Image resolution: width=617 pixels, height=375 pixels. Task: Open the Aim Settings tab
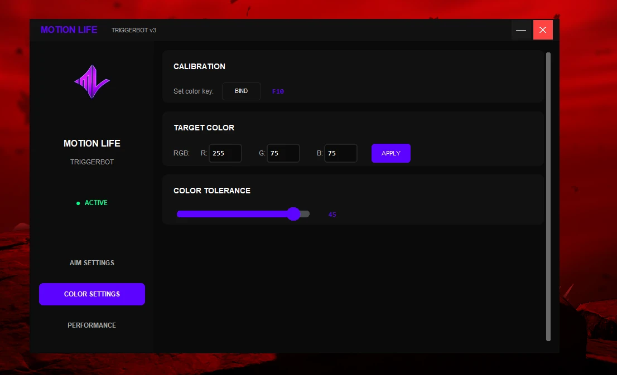tap(92, 263)
